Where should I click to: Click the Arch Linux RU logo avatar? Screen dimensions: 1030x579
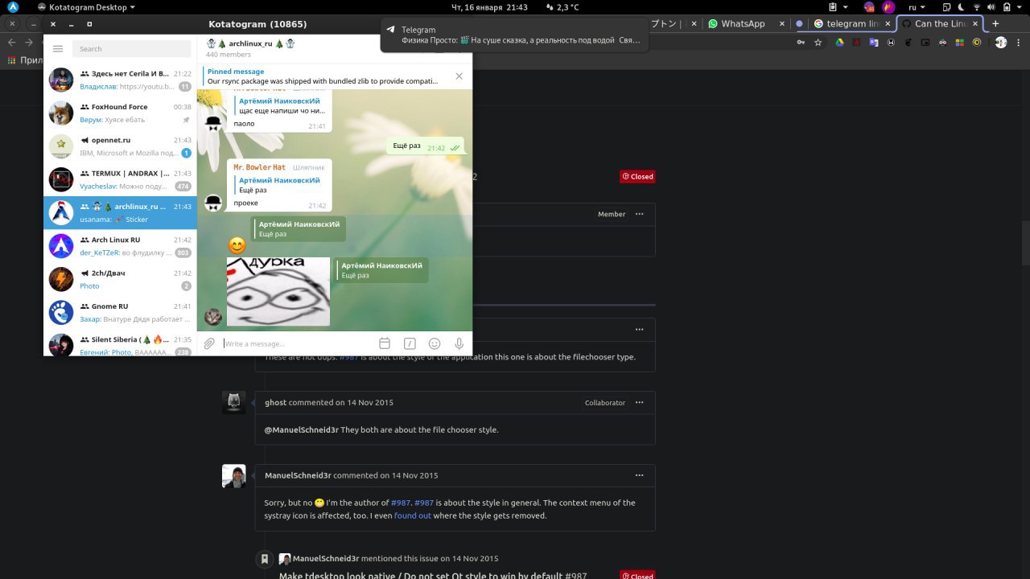(61, 246)
